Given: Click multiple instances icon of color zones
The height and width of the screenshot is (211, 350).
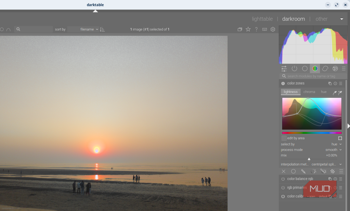Looking at the screenshot, I should [x=330, y=83].
